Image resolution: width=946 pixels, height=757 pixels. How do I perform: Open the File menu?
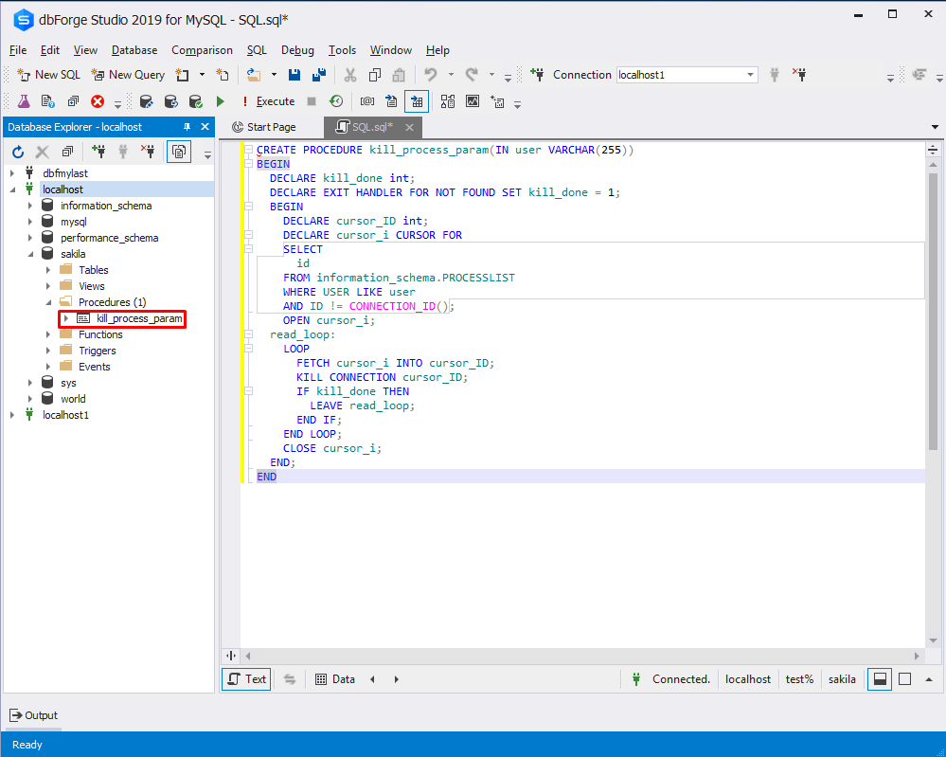point(17,50)
